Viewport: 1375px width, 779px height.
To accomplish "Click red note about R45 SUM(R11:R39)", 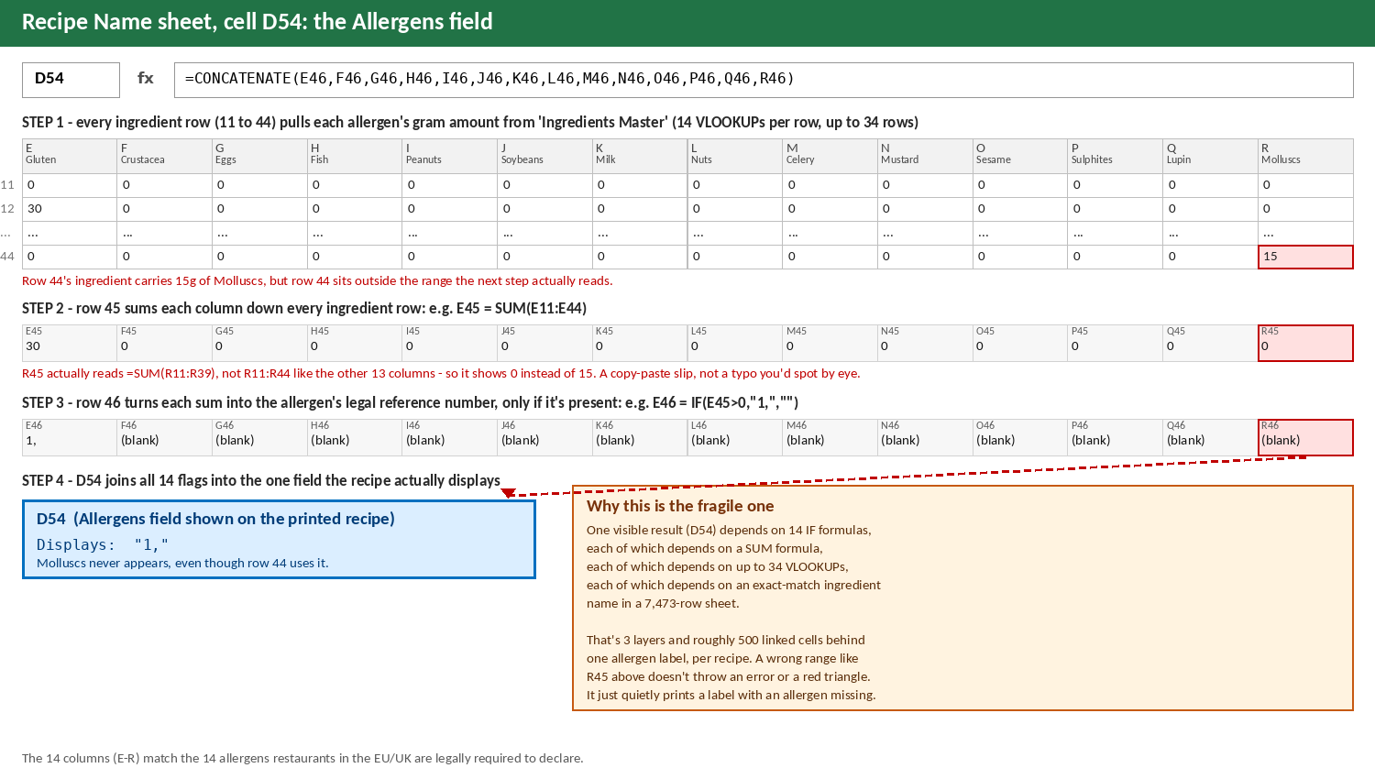I will coord(441,374).
